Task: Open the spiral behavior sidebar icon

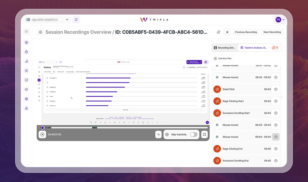Action: pos(27,61)
